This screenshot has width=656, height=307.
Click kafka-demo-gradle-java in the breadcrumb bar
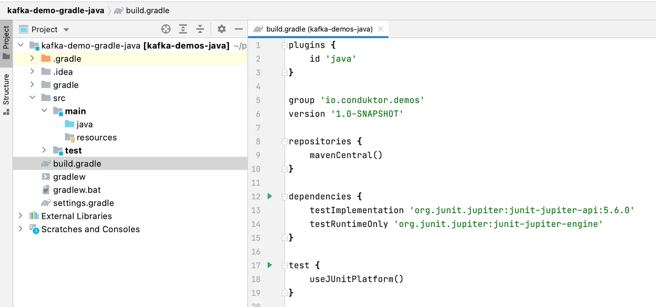click(55, 11)
